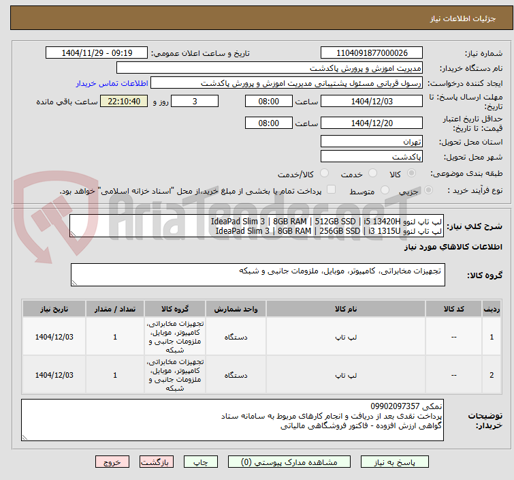Click the خروج exit button
Image resolution: width=514 pixels, height=480 pixels.
112,462
